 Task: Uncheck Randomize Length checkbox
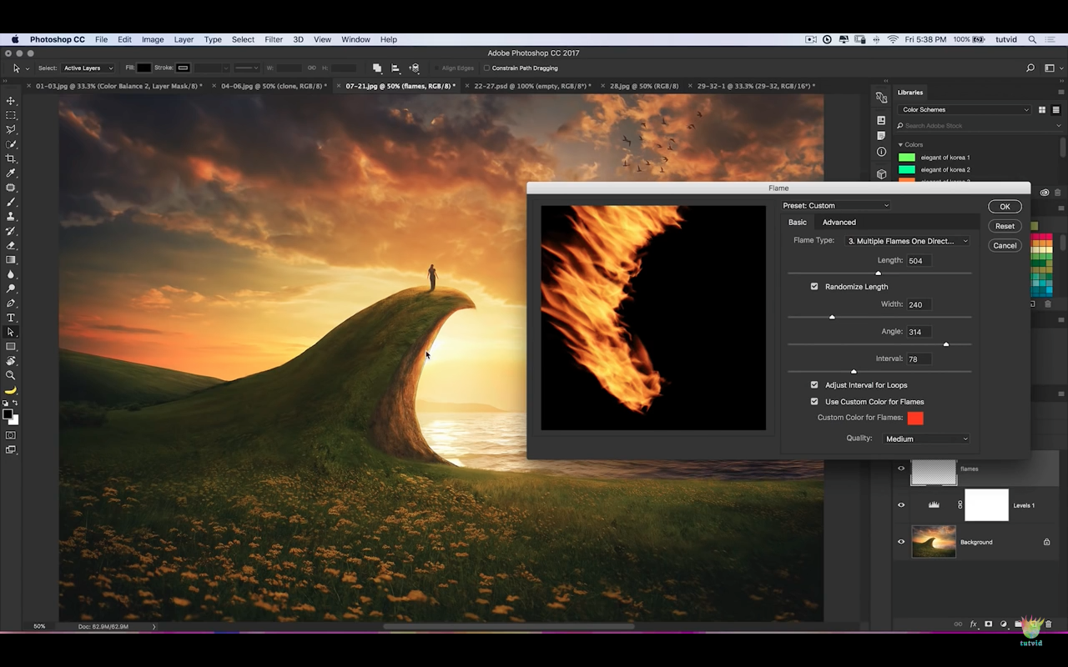tap(814, 287)
